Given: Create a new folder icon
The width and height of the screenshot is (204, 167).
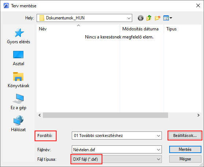Looking at the screenshot, I should 157,18.
